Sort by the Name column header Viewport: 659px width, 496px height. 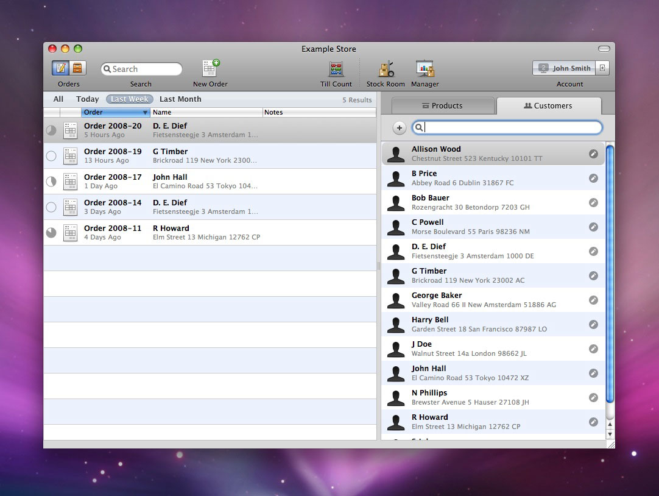(x=206, y=112)
